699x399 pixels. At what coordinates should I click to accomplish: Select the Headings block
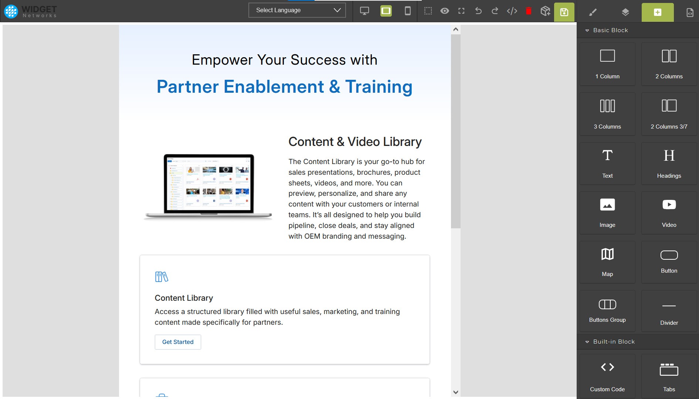(x=669, y=164)
